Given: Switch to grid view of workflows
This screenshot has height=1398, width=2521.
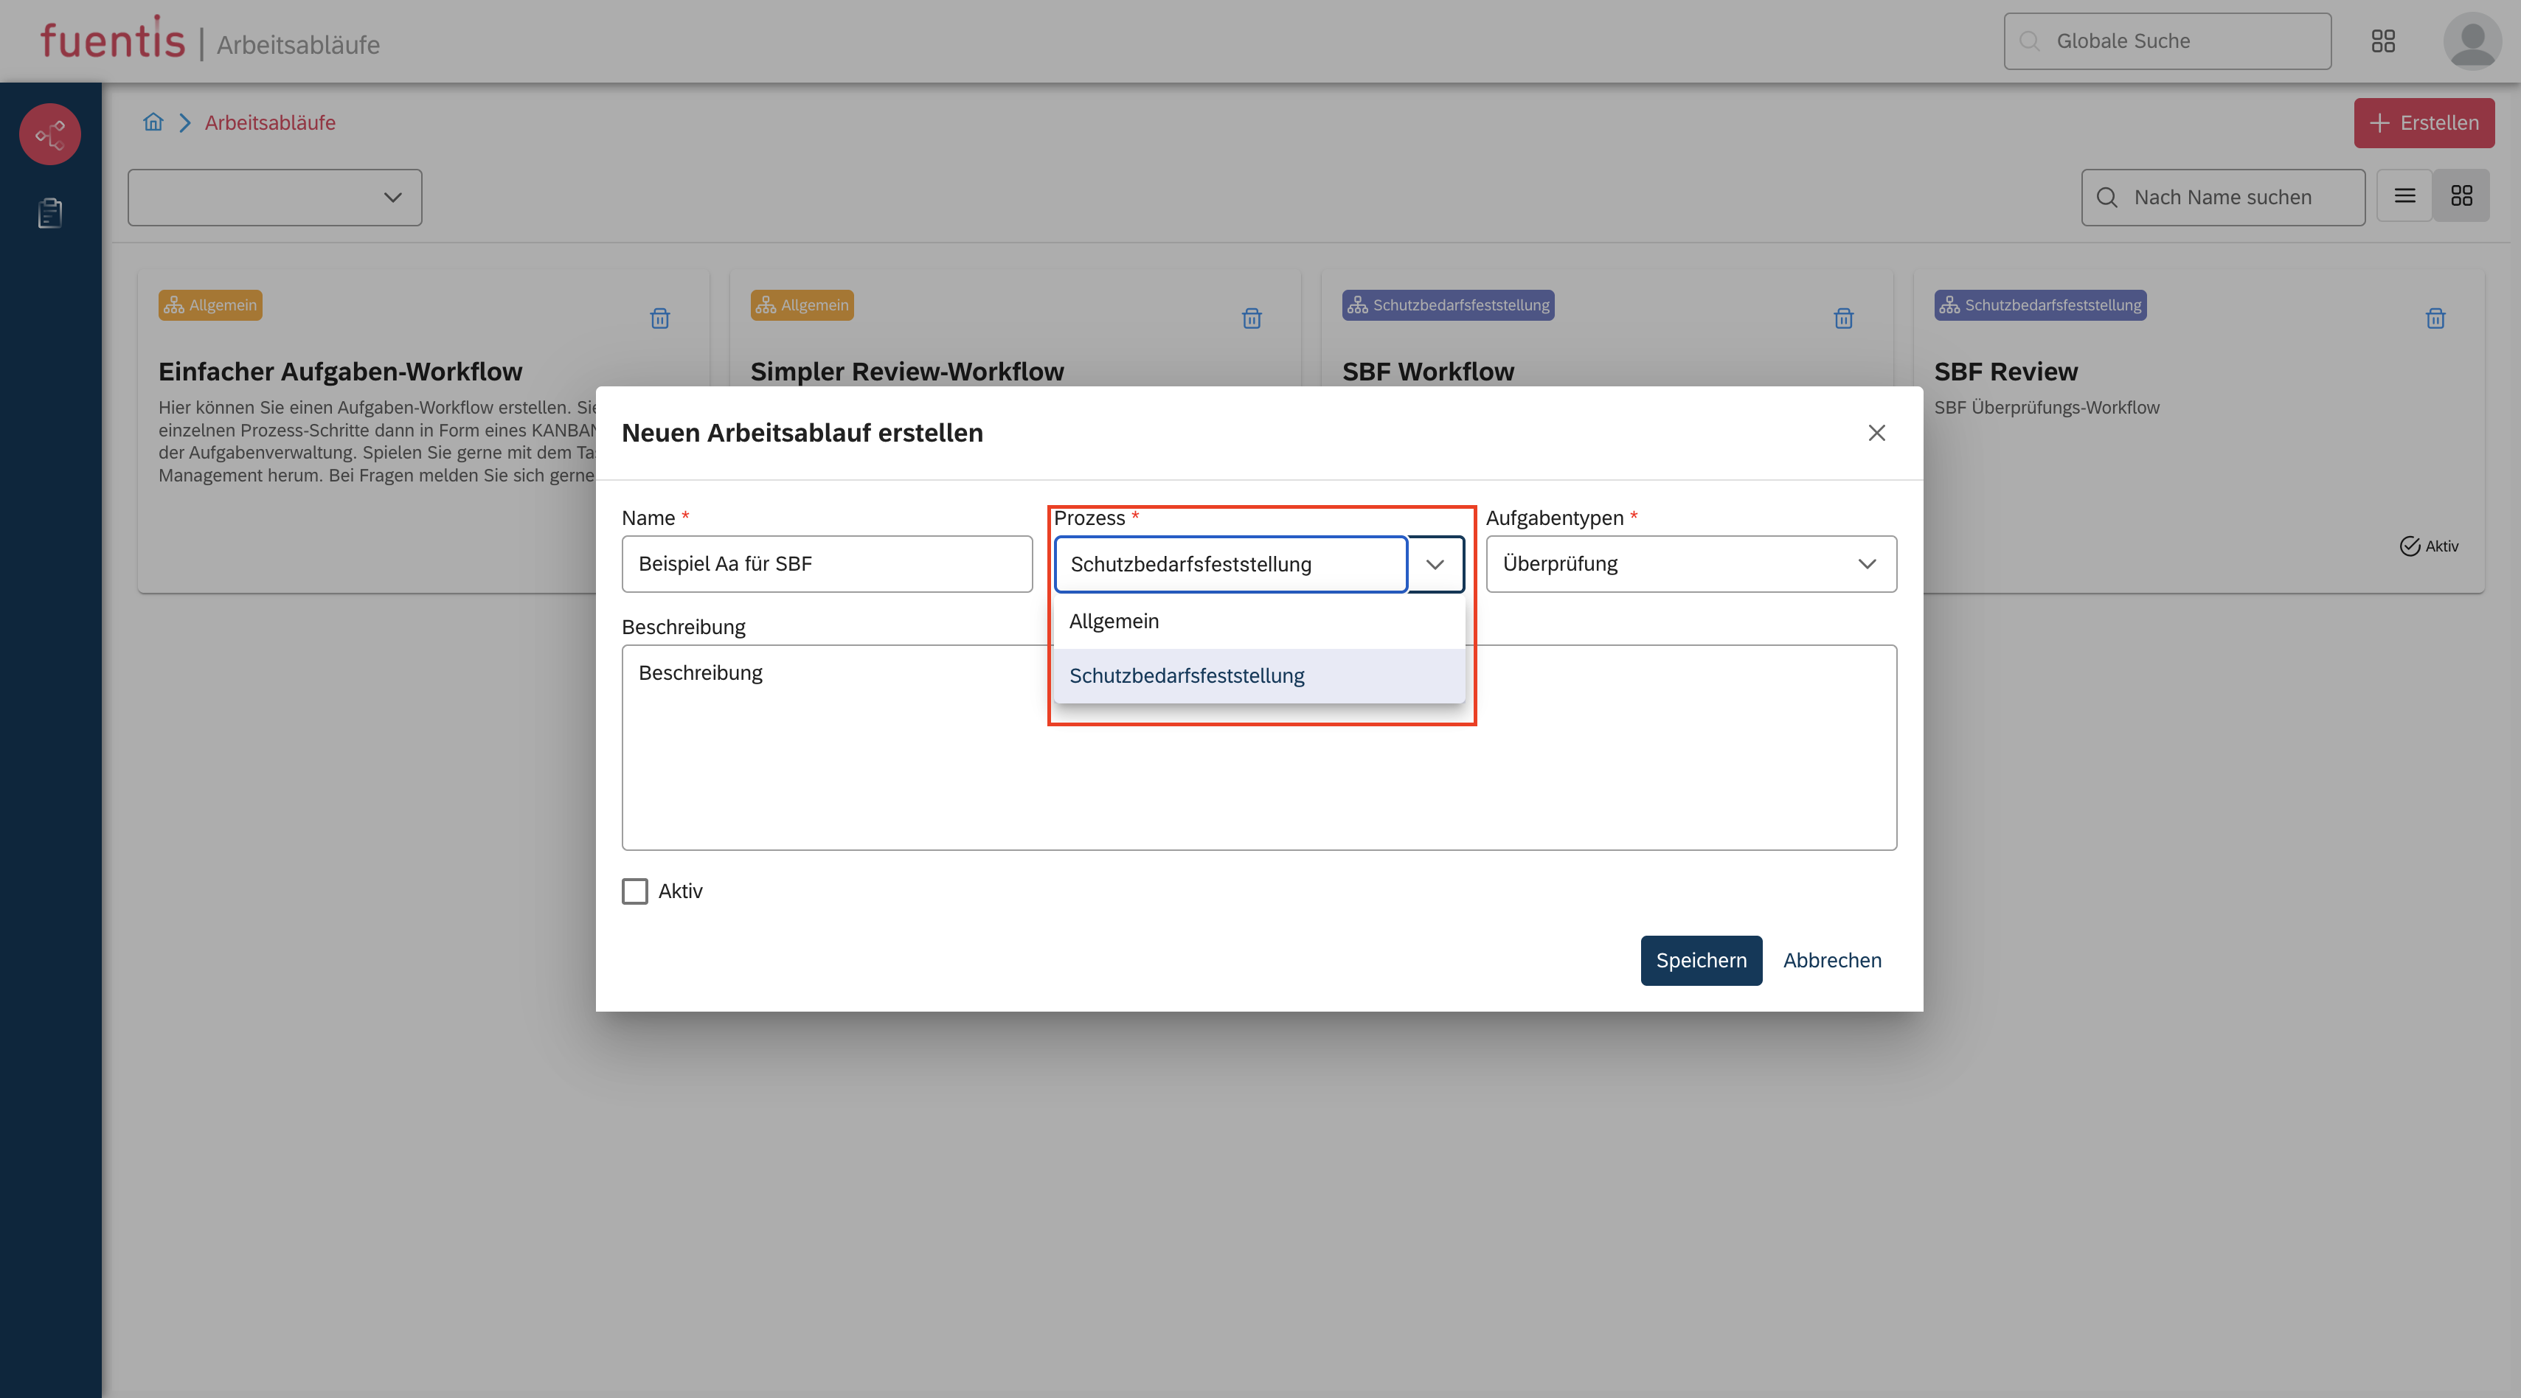Looking at the screenshot, I should pos(2461,195).
